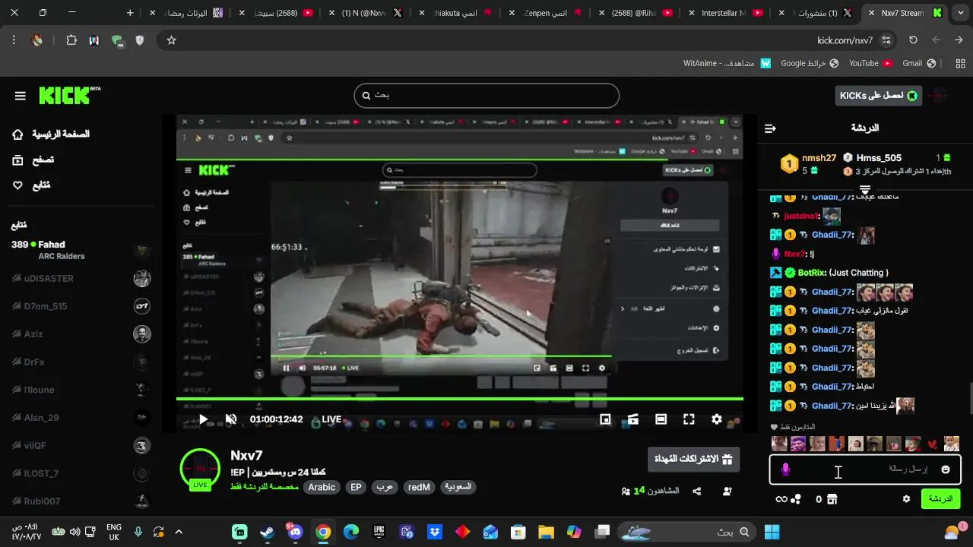Open the متابع following heart icon
The width and height of the screenshot is (973, 547).
tap(17, 185)
